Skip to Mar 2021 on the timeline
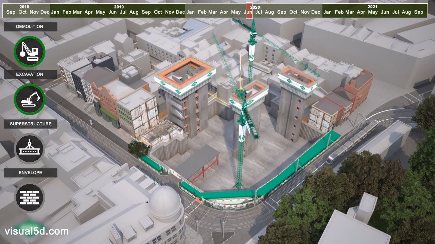This screenshot has height=244, width=435. [350, 12]
